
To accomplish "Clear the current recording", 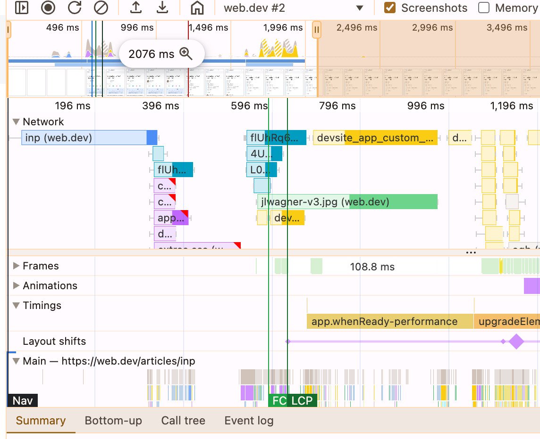I will coord(101,8).
